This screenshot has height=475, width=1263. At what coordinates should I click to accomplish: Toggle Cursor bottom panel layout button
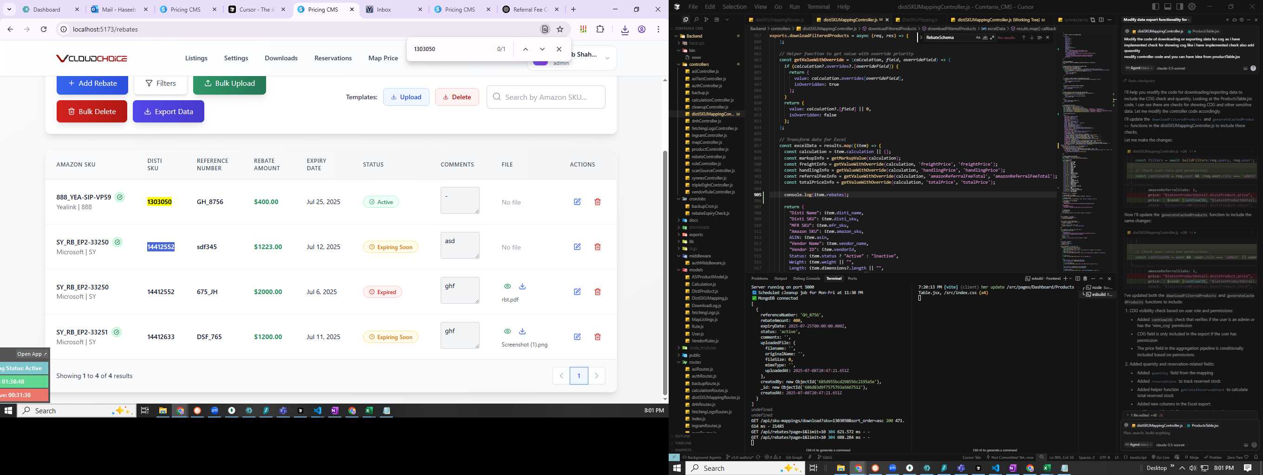pyautogui.click(x=1168, y=6)
